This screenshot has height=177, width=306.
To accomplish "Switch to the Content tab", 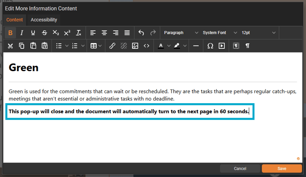I will pyautogui.click(x=15, y=20).
